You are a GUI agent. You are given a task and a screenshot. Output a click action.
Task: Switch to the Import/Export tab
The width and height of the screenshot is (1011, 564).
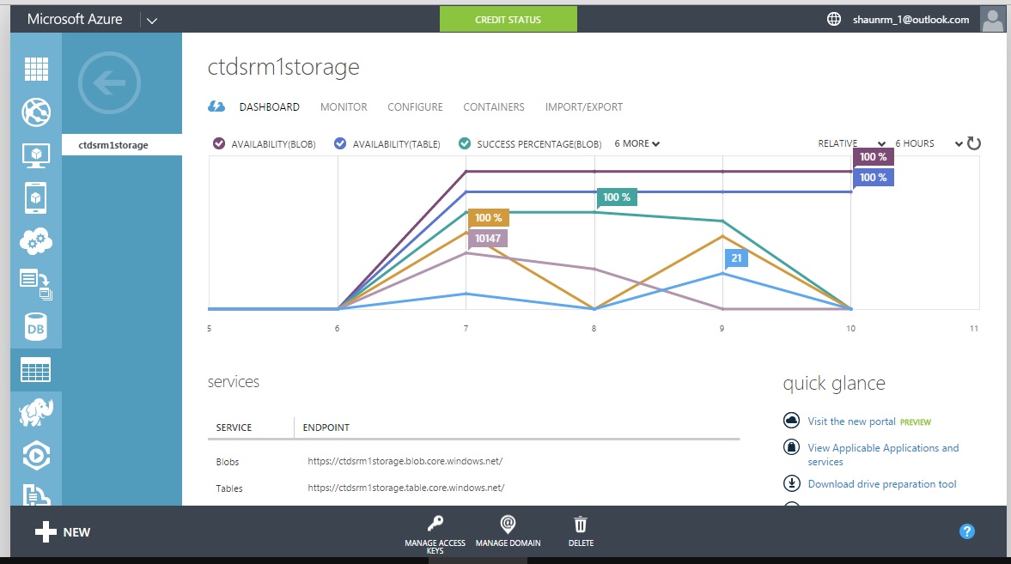coord(584,107)
